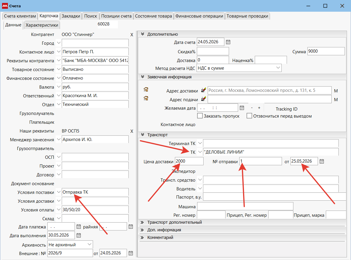
Task: Expand Транспорт дополнительный section
Action: click(174, 222)
